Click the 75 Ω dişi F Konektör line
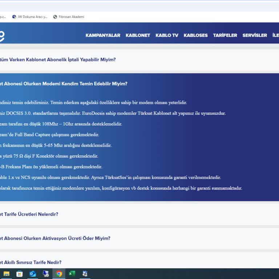Viewport: 279px width, 279px height. point(49,156)
